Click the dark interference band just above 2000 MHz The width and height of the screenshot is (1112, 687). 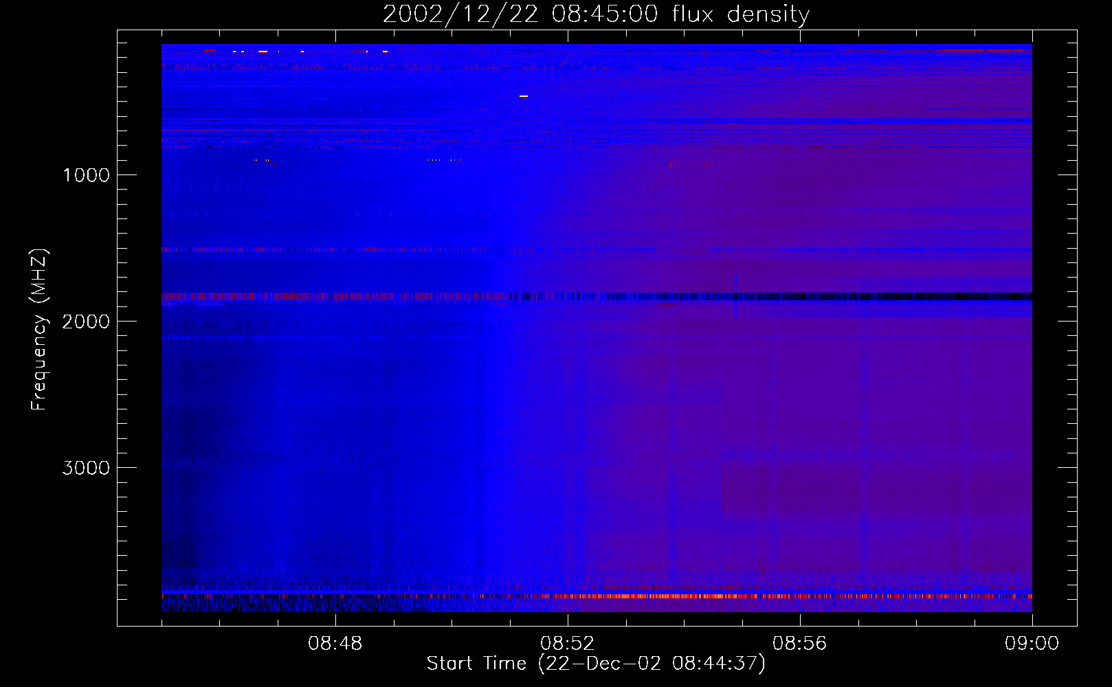coord(597,297)
